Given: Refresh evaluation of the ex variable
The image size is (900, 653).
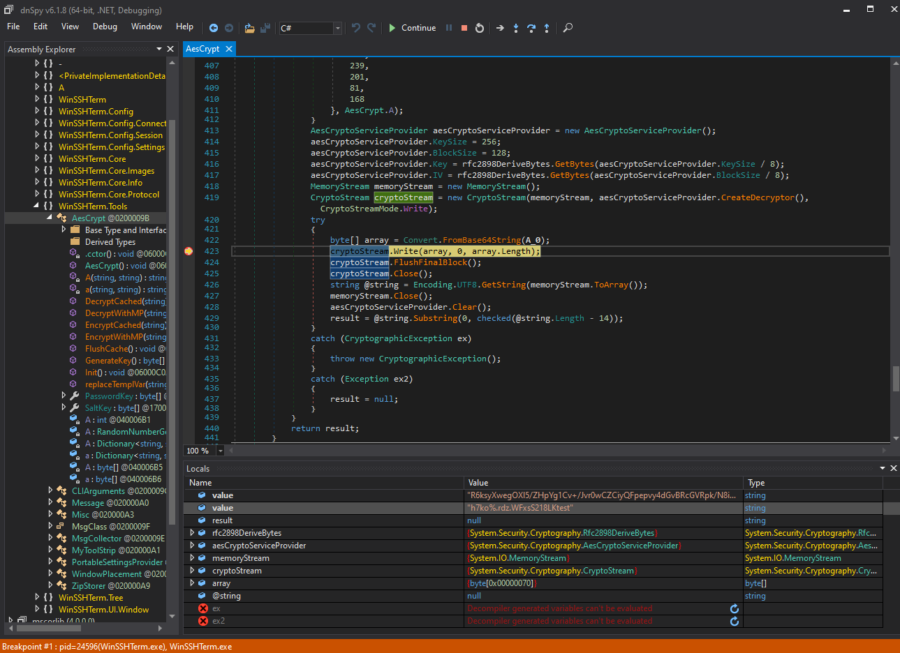Looking at the screenshot, I should coord(735,608).
